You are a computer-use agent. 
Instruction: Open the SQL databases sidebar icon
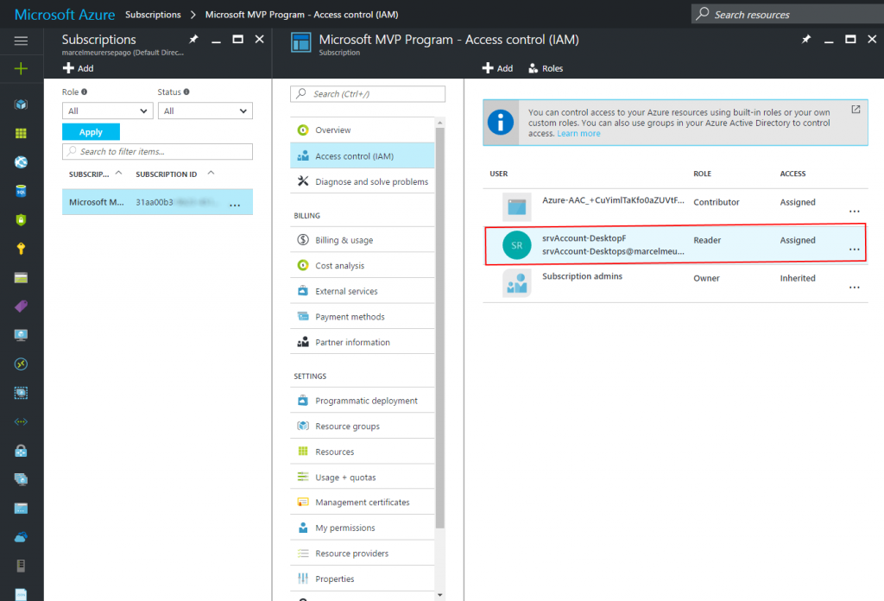21,191
